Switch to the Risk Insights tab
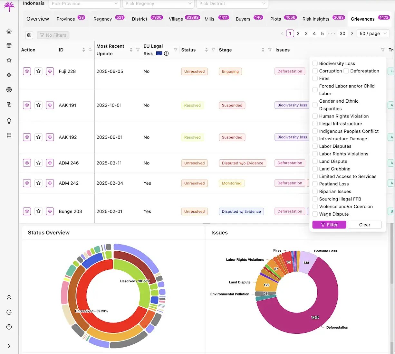Viewport: 395px width, 354px height. pyautogui.click(x=316, y=19)
